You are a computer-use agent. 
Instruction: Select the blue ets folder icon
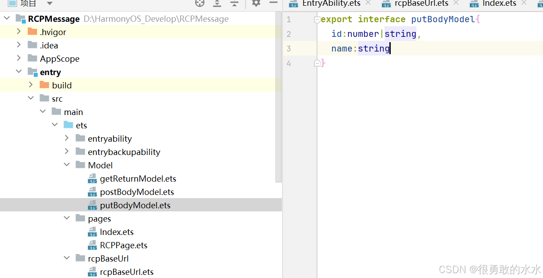click(x=68, y=125)
